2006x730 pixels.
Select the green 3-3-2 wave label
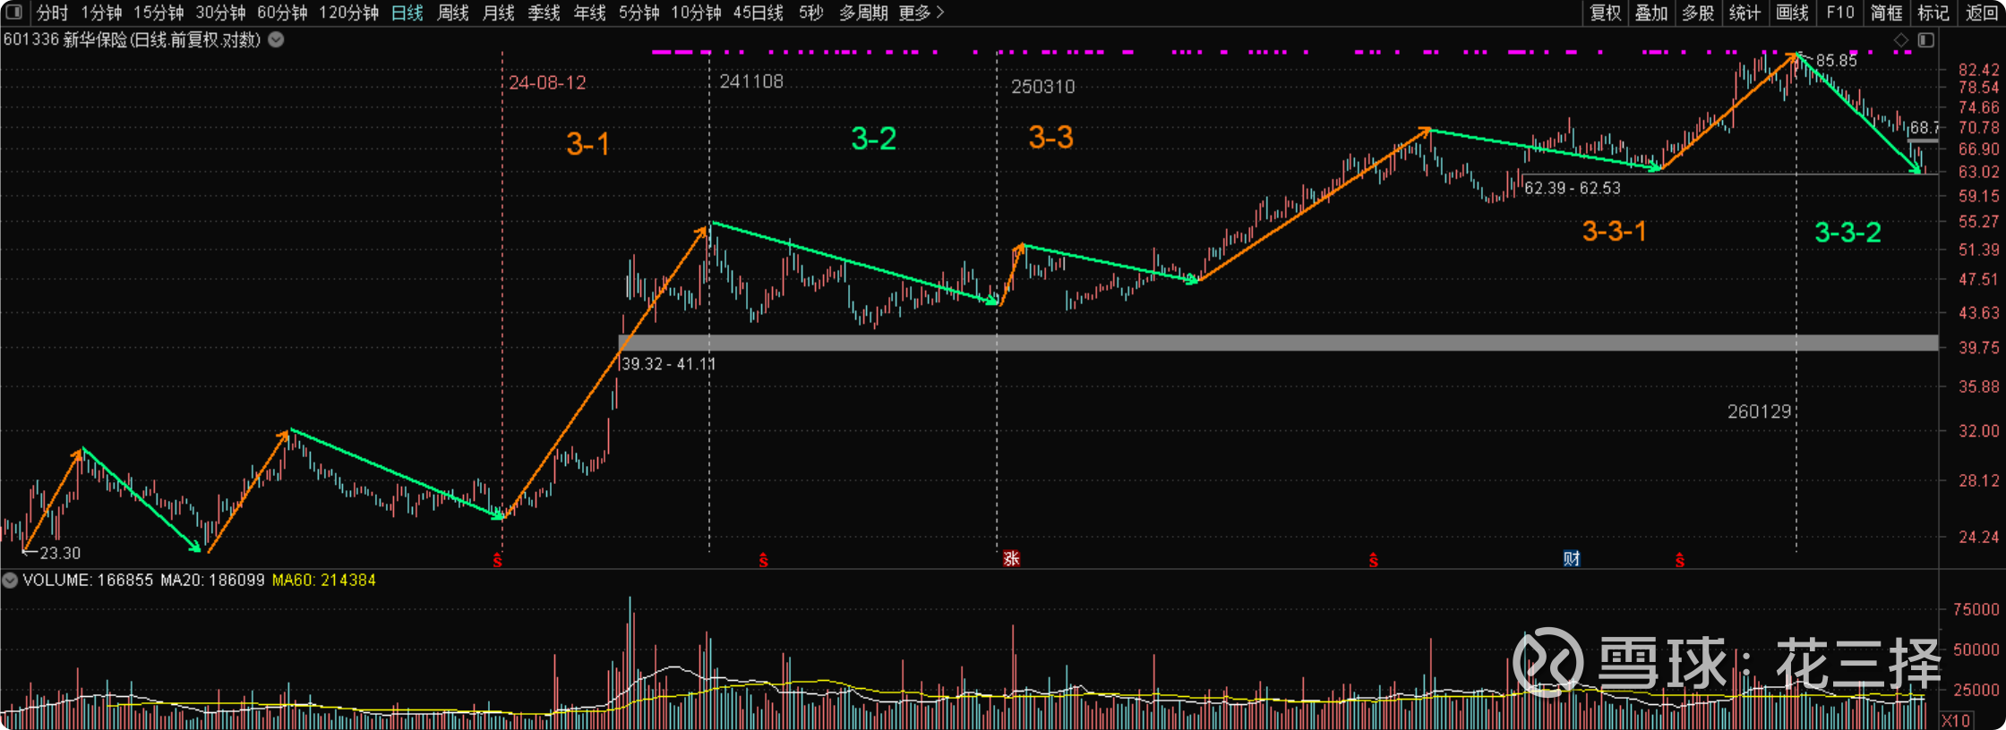[1847, 233]
